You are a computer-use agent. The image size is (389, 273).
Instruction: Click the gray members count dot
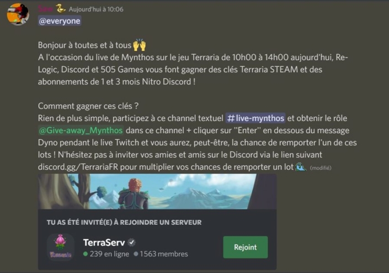tap(136, 254)
